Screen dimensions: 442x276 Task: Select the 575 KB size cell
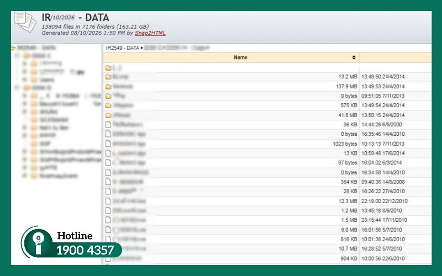point(349,105)
